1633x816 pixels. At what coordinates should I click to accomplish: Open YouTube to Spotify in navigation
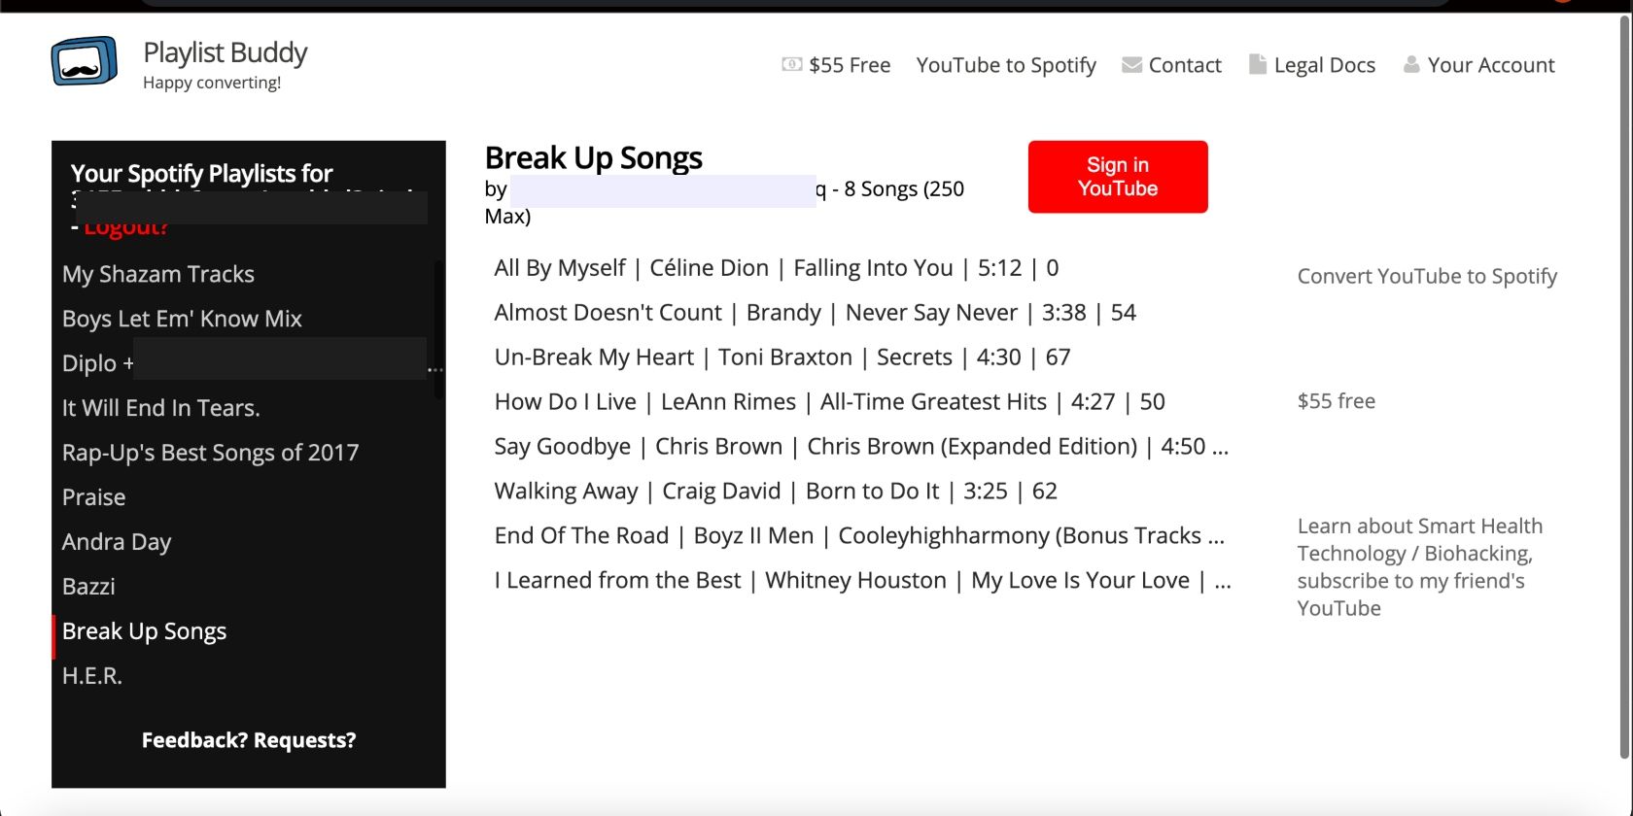point(1006,65)
